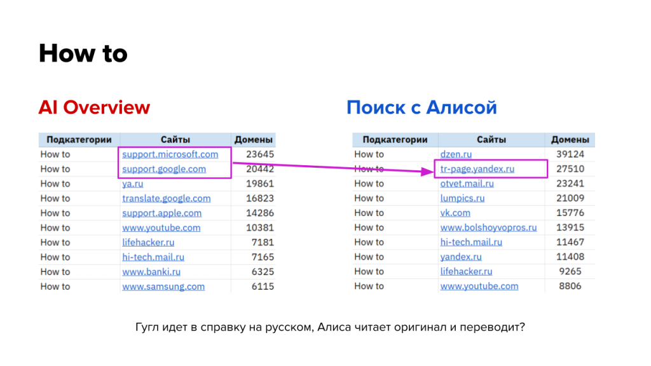Open the www.samsung.com link
This screenshot has width=651, height=366.
point(163,286)
